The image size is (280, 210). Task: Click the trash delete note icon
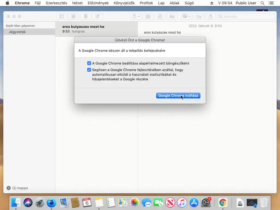[86, 16]
